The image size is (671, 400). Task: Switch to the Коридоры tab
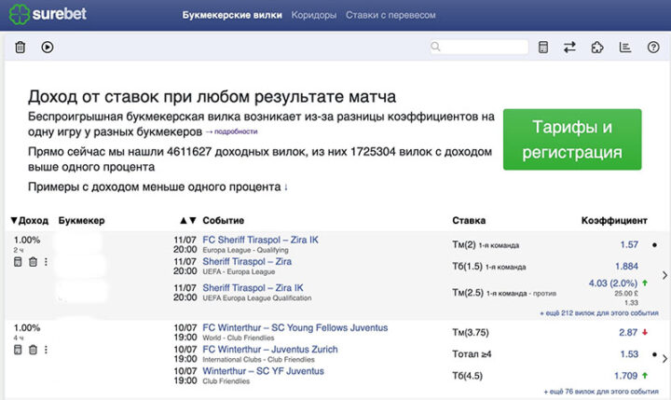[314, 16]
